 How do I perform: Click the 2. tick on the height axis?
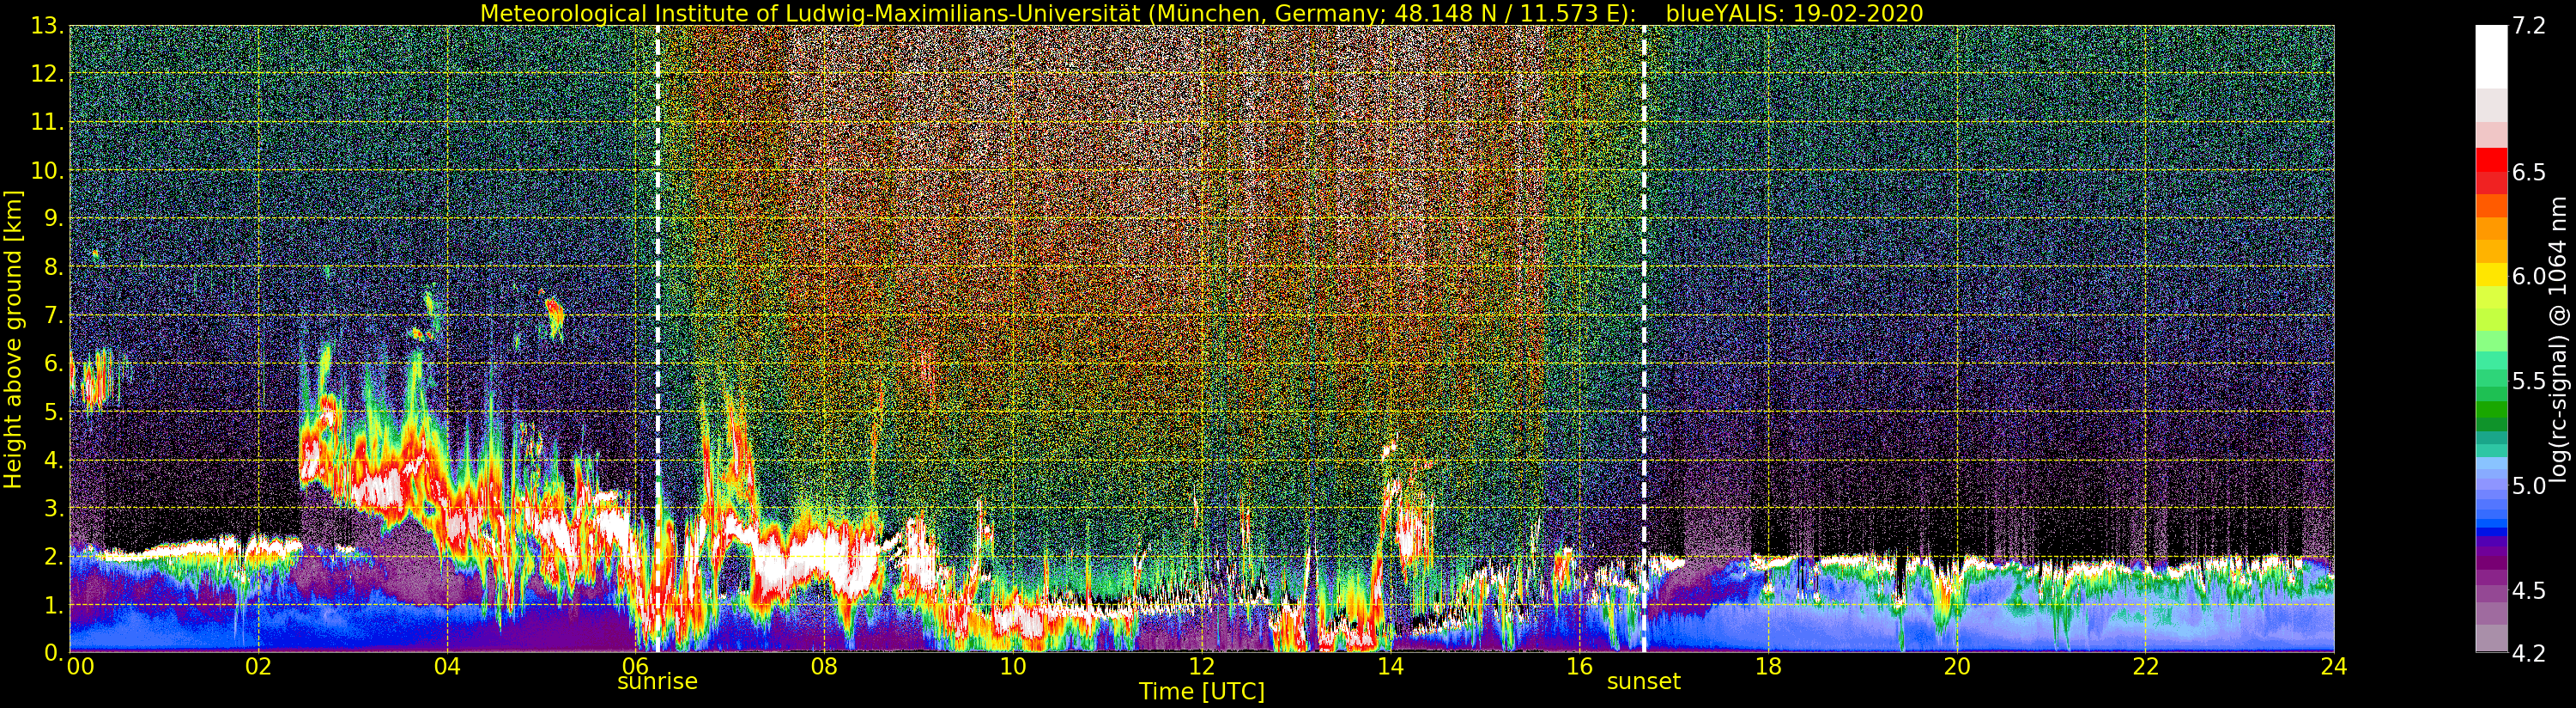tap(54, 556)
